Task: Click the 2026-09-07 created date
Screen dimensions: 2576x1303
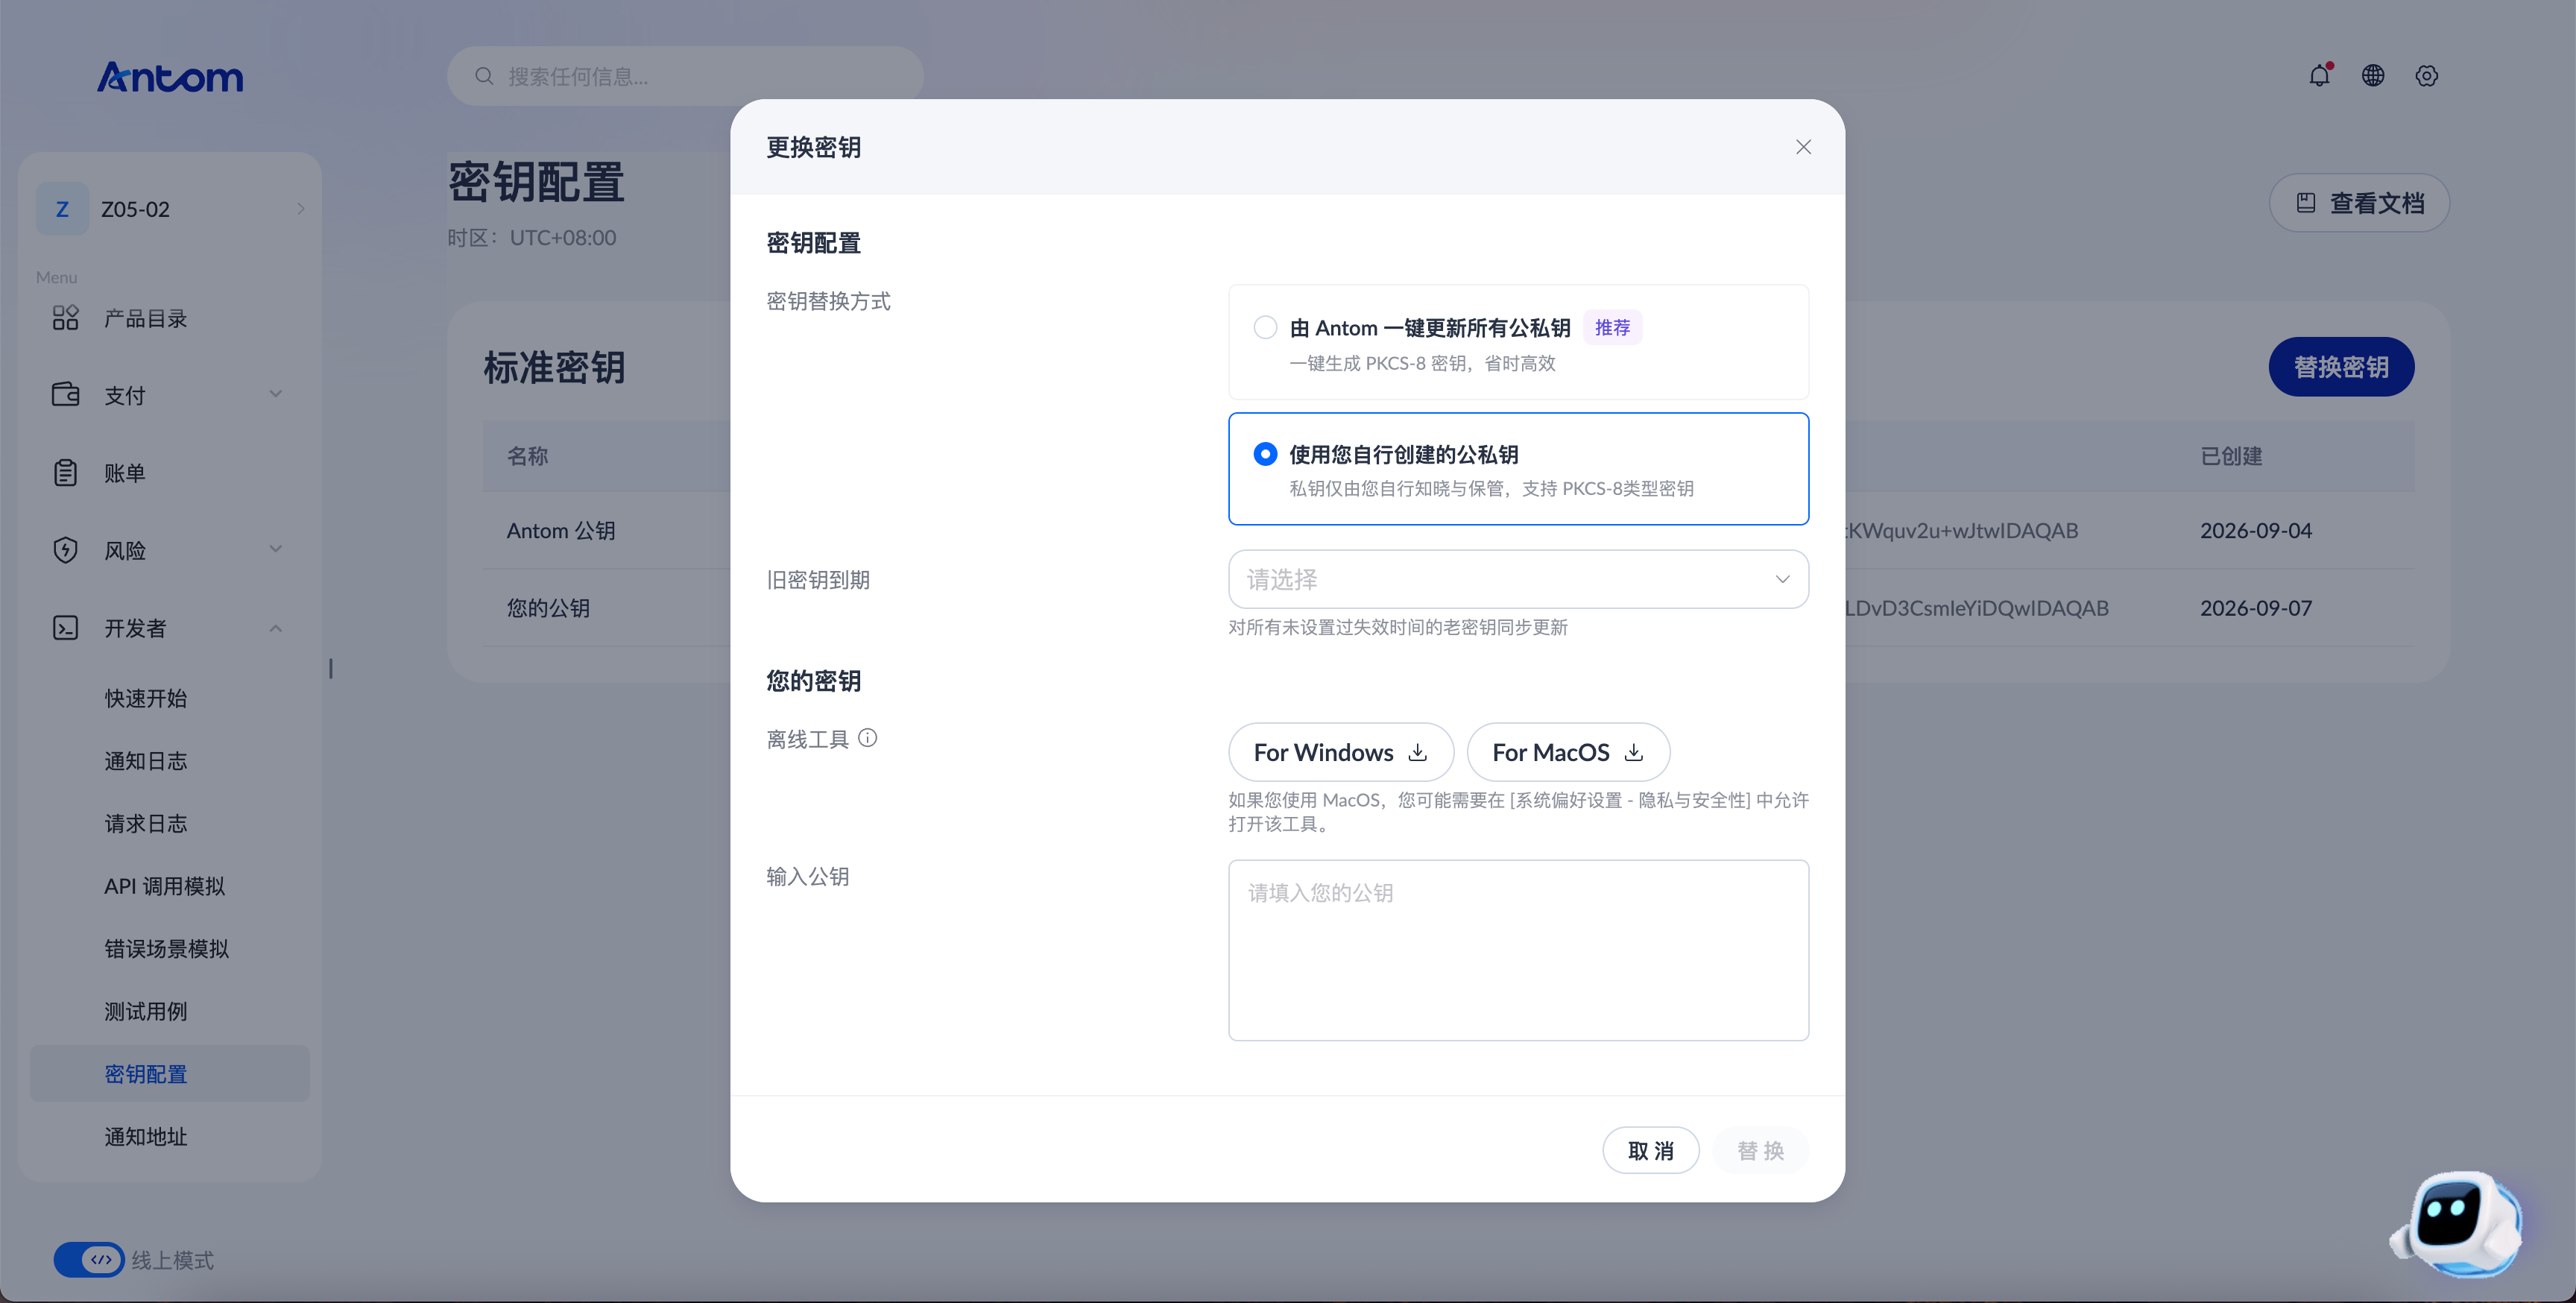Action: pyautogui.click(x=2256, y=608)
